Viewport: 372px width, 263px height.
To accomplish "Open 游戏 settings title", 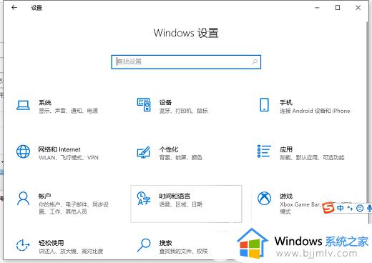I will tap(286, 196).
